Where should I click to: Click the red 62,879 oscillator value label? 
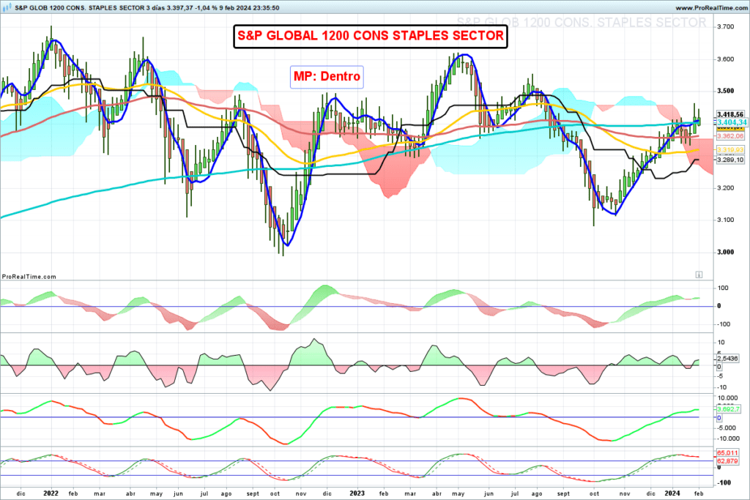(x=727, y=461)
